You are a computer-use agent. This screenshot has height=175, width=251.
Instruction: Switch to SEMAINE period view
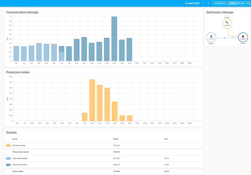(240, 3)
